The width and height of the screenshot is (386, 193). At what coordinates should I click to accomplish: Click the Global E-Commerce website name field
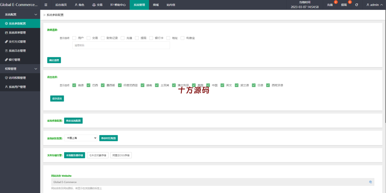[213, 182]
